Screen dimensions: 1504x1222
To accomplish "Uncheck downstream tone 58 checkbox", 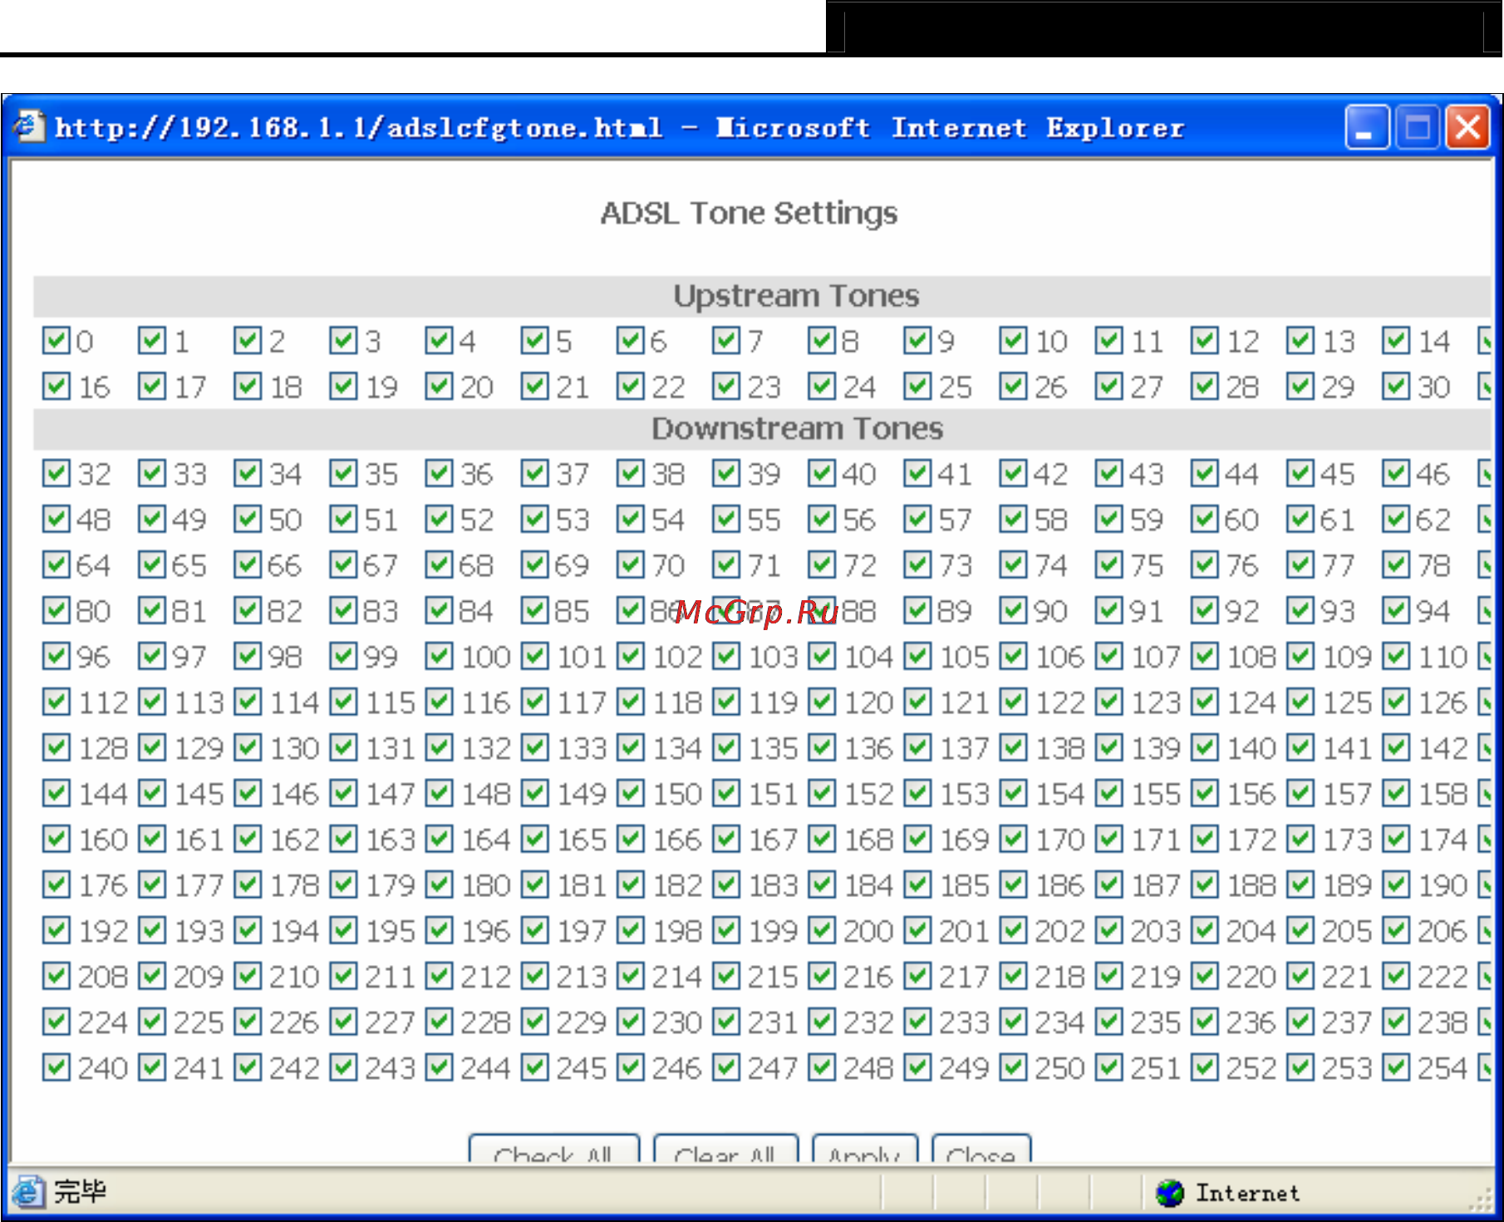I will (x=1013, y=519).
